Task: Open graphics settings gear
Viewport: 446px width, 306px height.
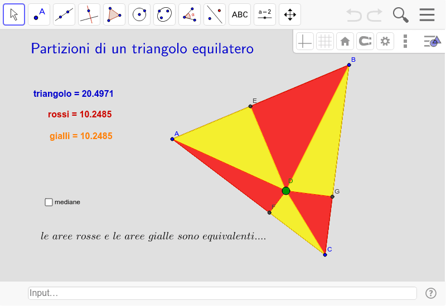Action: pos(385,41)
